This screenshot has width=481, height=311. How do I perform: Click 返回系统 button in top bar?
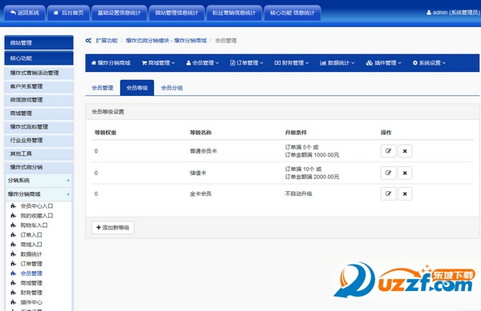25,13
